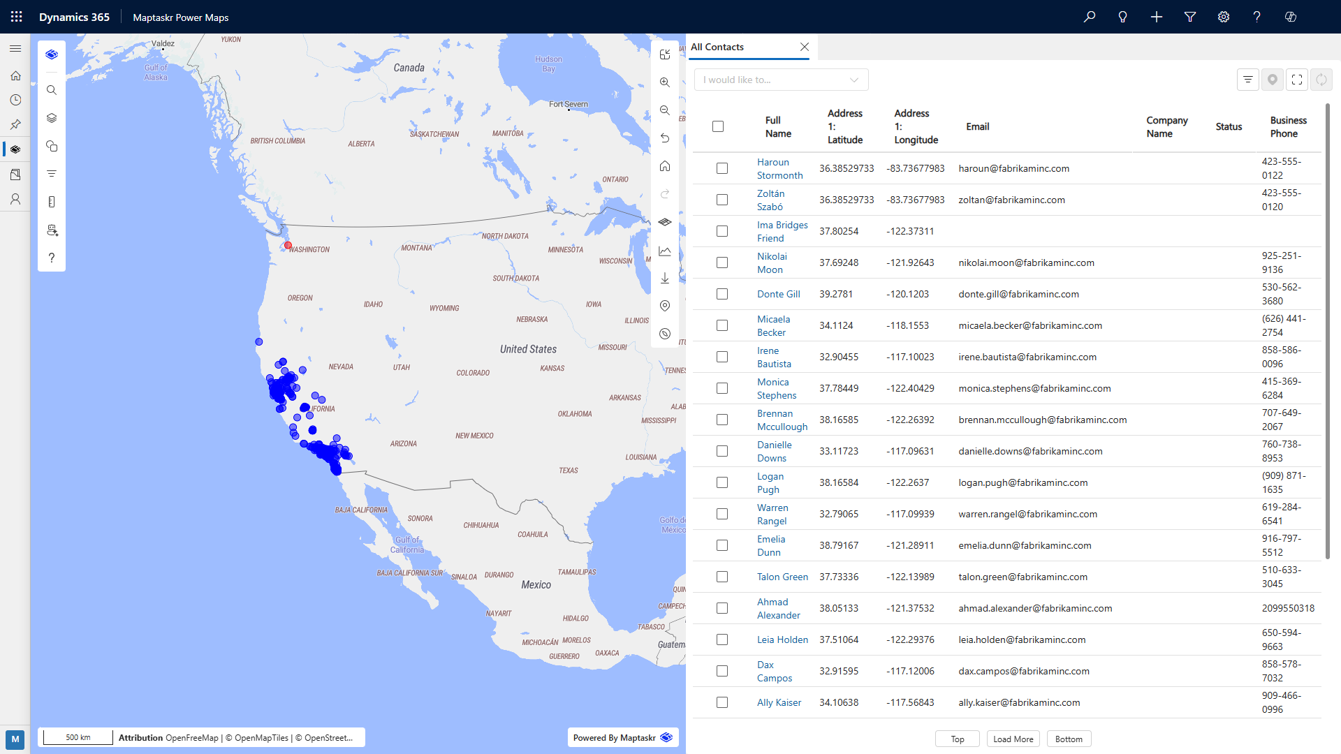
Task: Expand the left navigation hamburger menu
Action: 15,48
